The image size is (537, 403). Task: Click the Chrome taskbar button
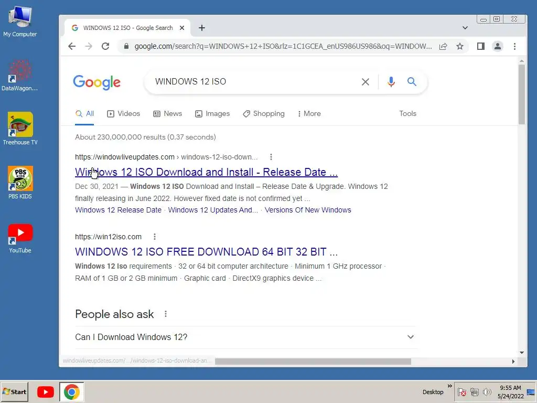pos(71,391)
